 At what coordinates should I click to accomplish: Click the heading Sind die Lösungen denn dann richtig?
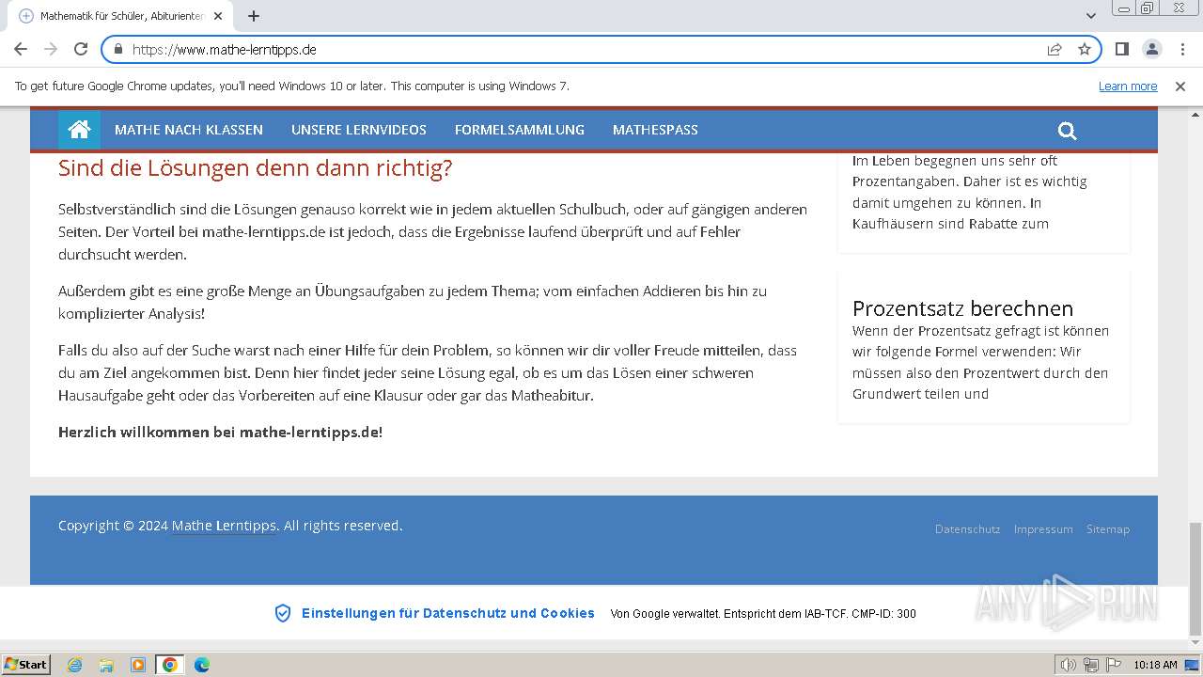pyautogui.click(x=256, y=168)
